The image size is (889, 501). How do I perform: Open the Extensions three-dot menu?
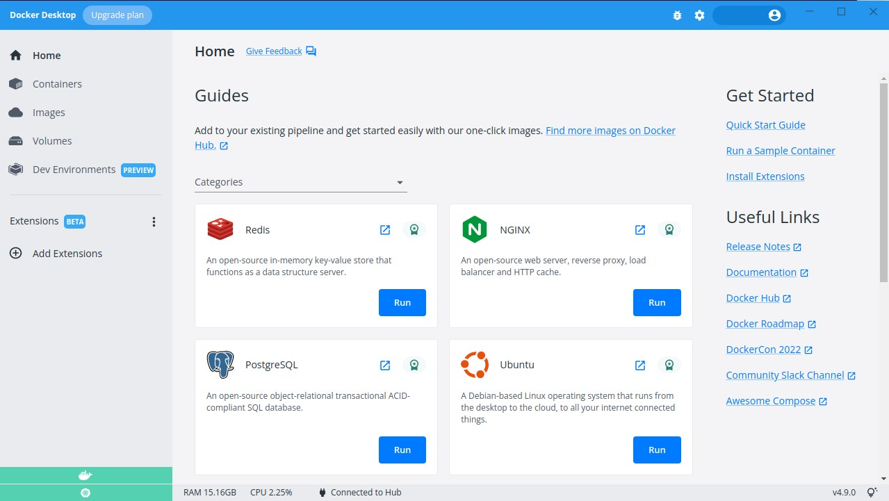tap(154, 222)
